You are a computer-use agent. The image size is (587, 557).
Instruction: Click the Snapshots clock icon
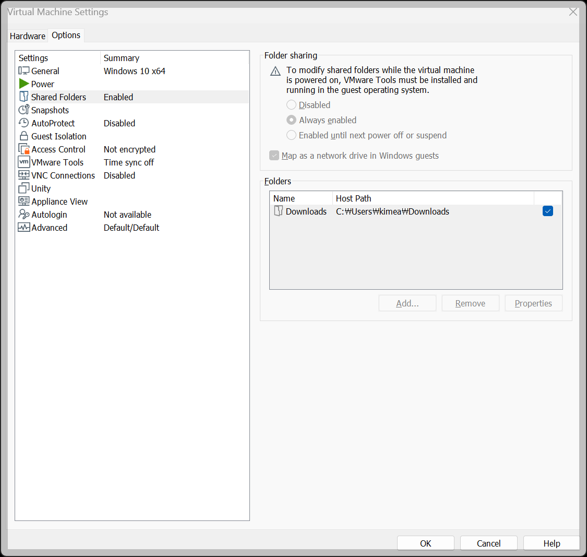tap(23, 110)
